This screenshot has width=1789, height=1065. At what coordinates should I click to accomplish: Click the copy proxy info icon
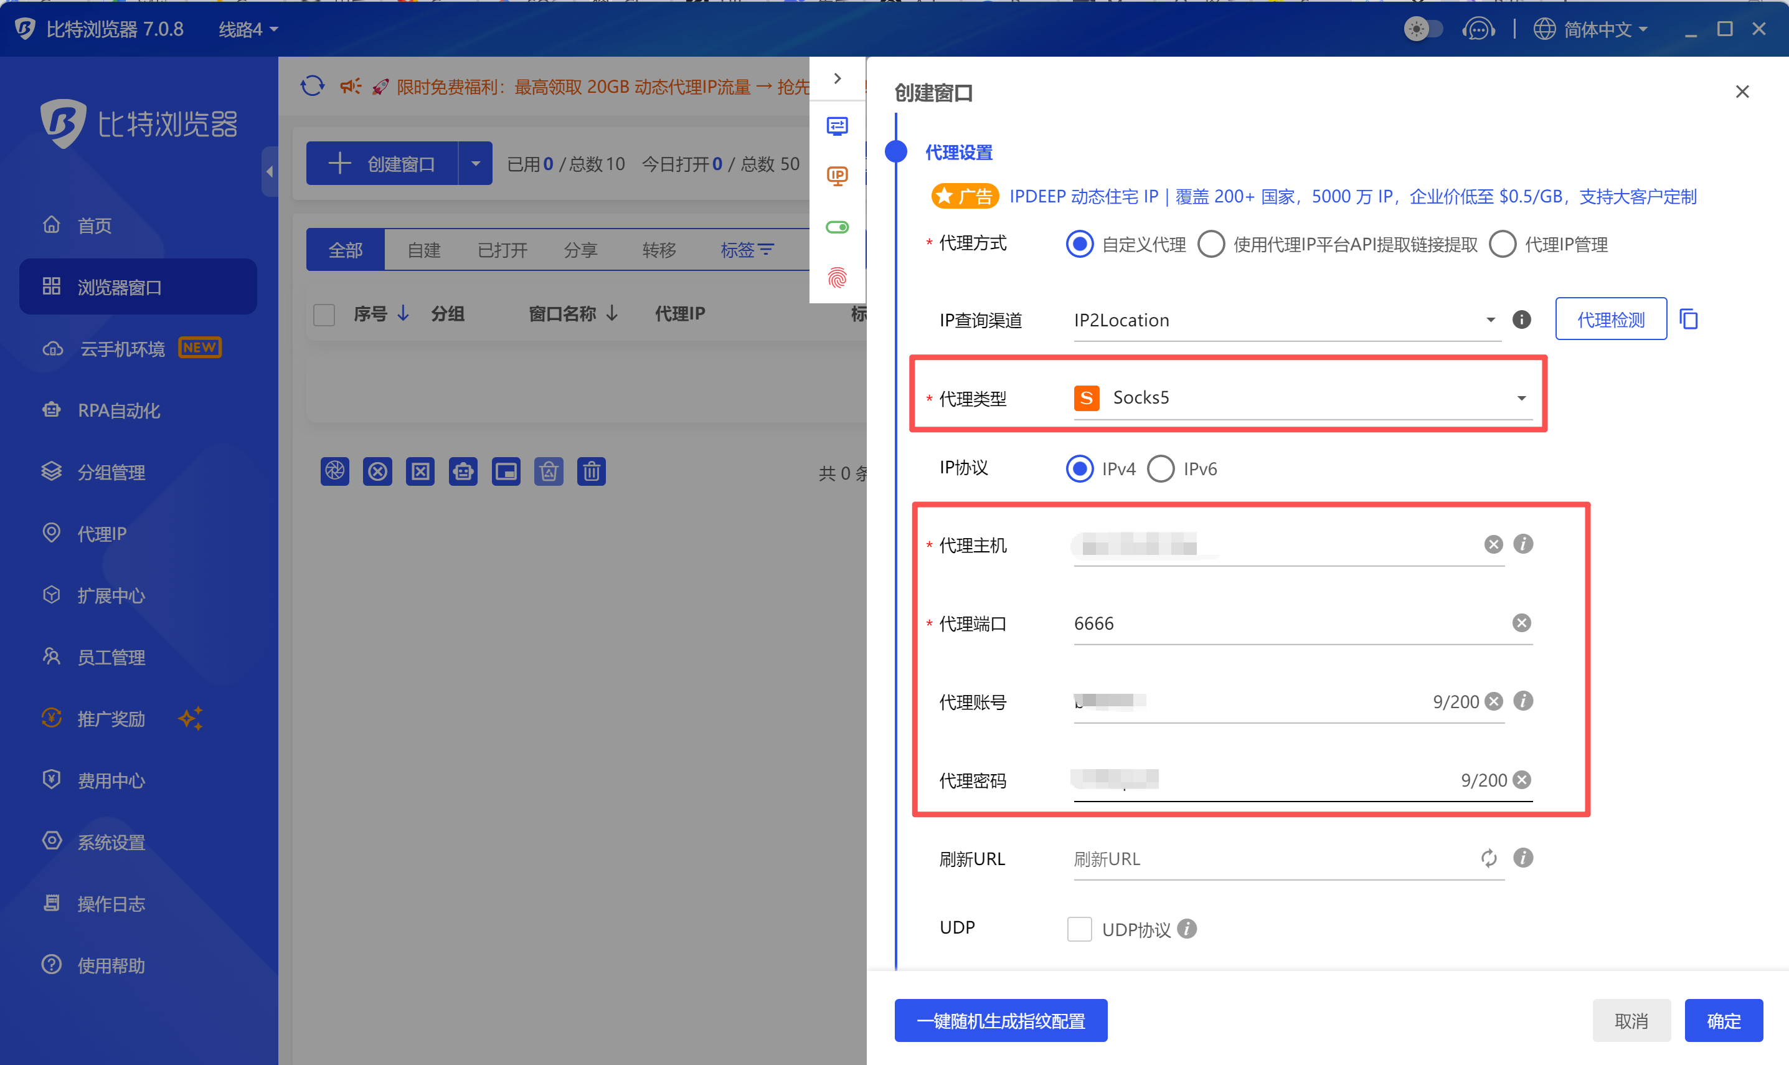[x=1689, y=319]
